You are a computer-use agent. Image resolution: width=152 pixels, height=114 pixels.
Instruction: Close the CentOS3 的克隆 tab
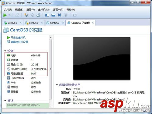tap(93, 23)
